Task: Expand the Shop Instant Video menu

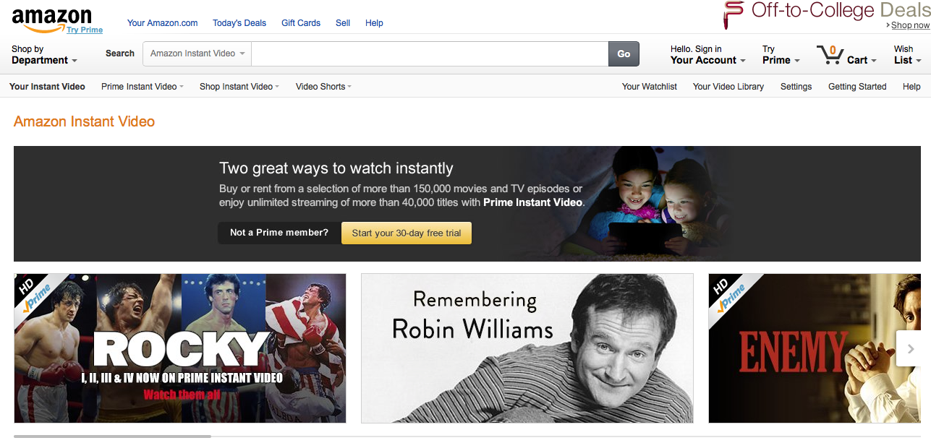Action: click(239, 86)
